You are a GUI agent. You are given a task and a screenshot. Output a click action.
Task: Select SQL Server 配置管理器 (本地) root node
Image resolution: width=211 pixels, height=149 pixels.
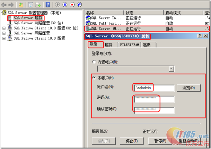pyautogui.click(x=34, y=13)
